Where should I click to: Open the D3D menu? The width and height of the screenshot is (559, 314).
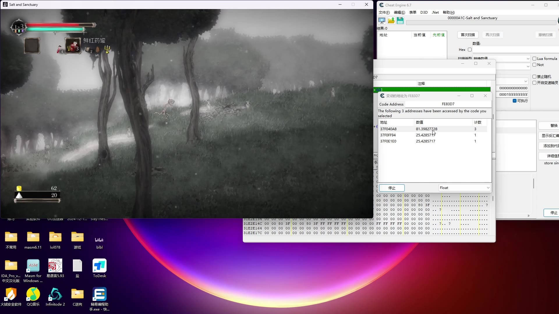click(424, 13)
